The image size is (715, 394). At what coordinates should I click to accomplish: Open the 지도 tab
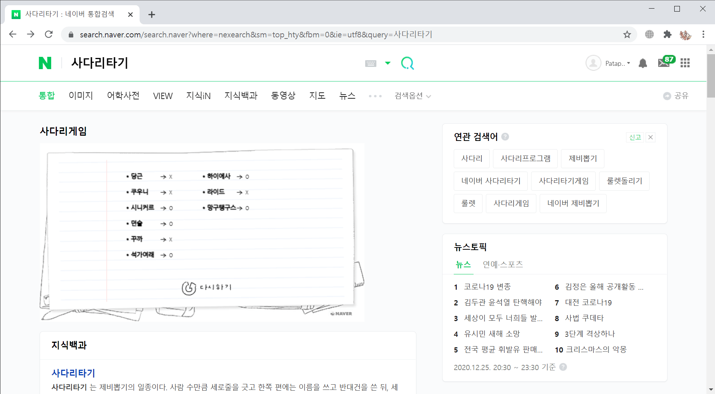tap(317, 96)
